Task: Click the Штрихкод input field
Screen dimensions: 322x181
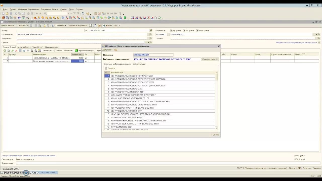Action: point(153,55)
